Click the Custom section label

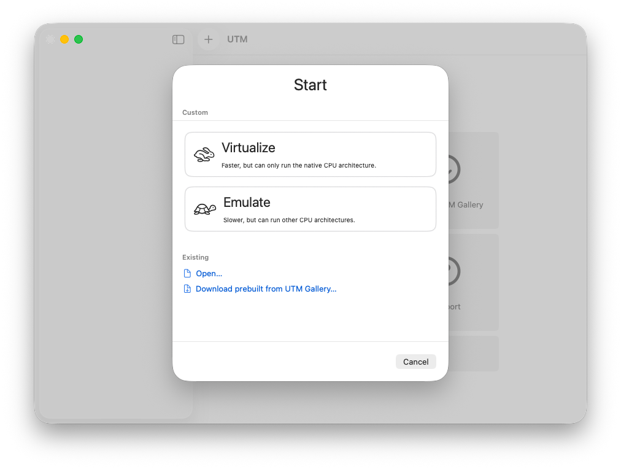click(195, 112)
